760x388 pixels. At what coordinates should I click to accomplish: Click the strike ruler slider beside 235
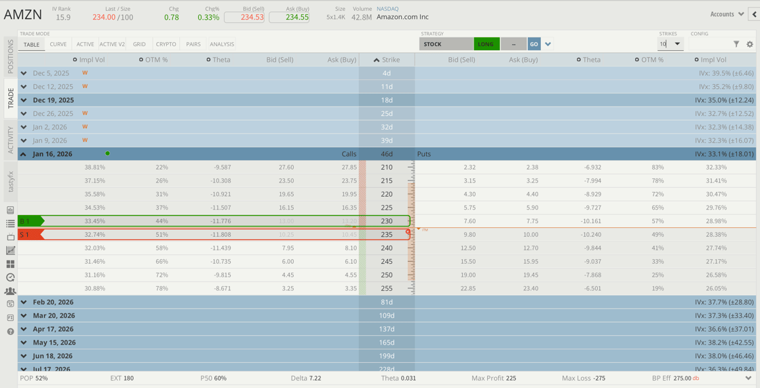pyautogui.click(x=408, y=233)
